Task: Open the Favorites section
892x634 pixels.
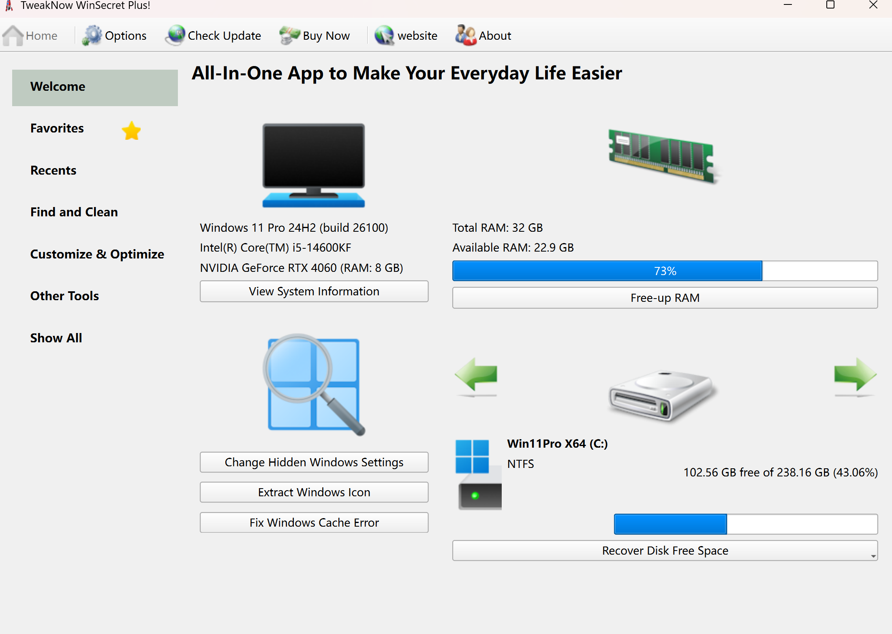Action: point(57,128)
